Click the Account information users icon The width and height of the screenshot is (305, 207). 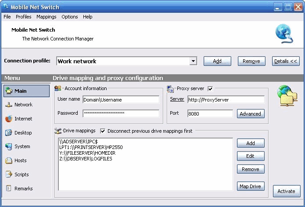coord(57,88)
